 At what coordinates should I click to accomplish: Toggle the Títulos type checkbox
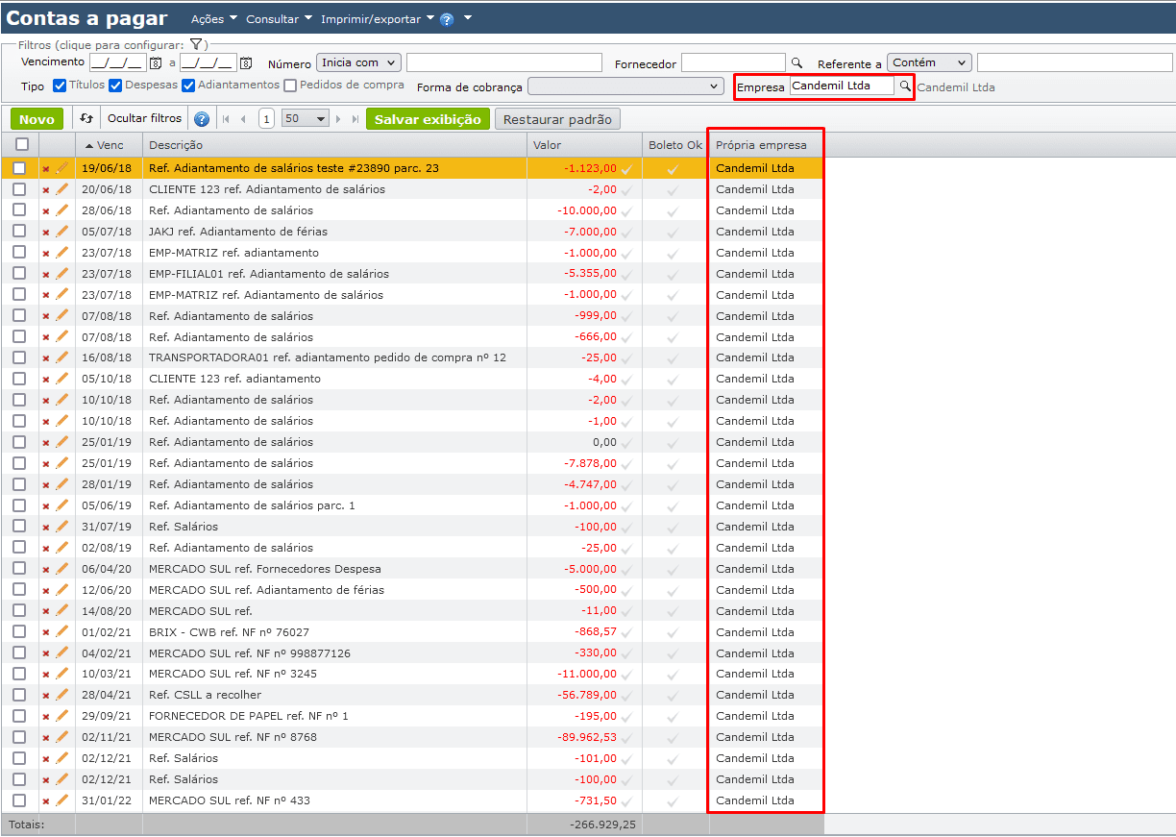click(x=60, y=86)
